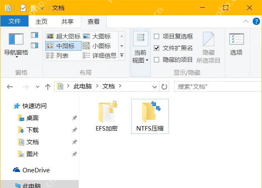
Task: Enable Hidden items (隐藏的项目)
Action: [x=156, y=60]
